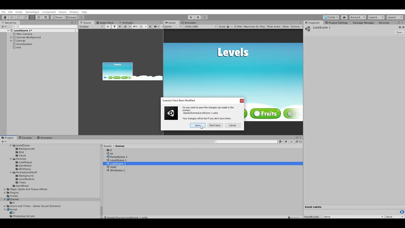Close the Scene(s) Have Been Modified dialog
The height and width of the screenshot is (228, 405).
[x=242, y=101]
